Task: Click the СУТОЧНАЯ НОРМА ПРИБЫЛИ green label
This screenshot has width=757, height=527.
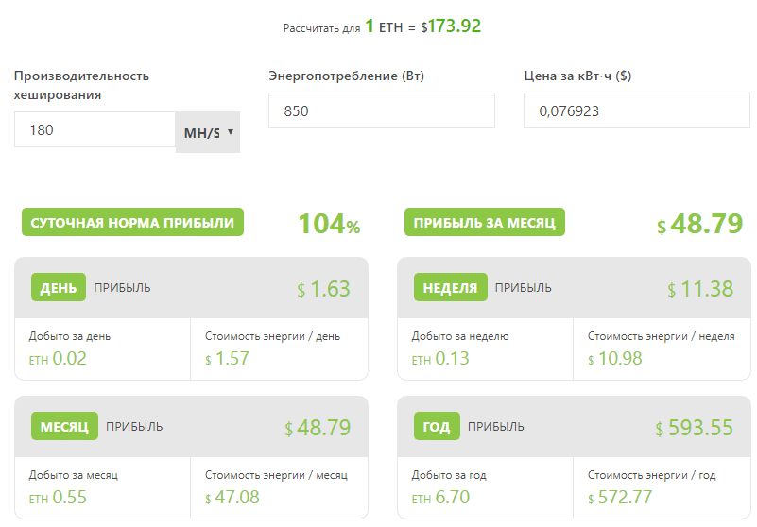Action: click(132, 222)
